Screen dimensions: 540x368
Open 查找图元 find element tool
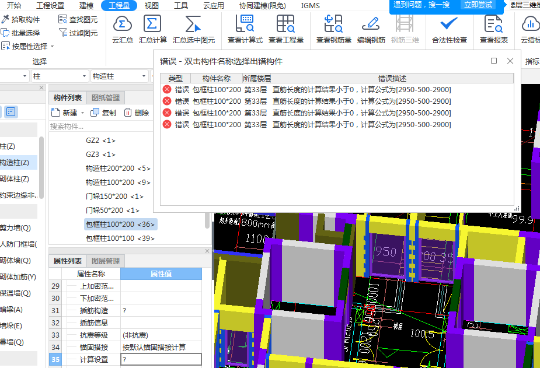[x=78, y=19]
